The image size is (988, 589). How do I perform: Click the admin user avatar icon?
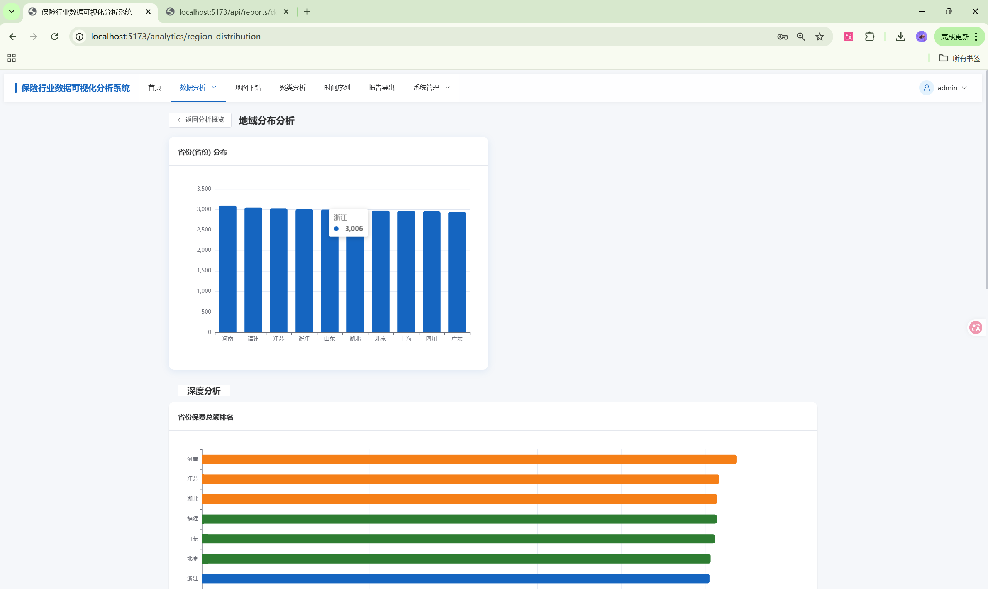pos(927,88)
